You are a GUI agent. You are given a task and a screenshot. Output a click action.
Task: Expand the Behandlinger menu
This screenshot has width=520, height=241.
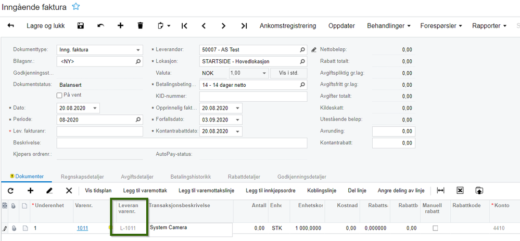click(389, 25)
